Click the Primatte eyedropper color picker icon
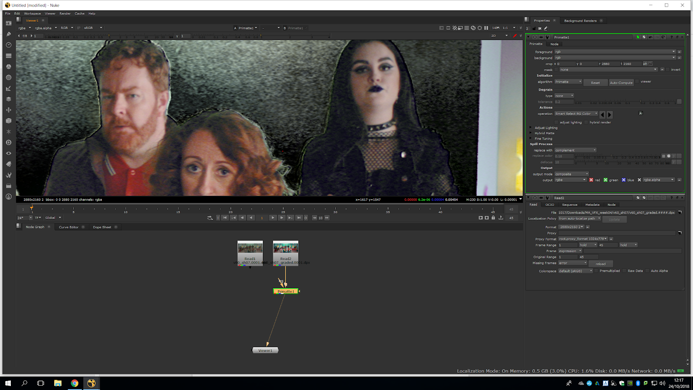The height and width of the screenshot is (390, 693). pyautogui.click(x=641, y=114)
